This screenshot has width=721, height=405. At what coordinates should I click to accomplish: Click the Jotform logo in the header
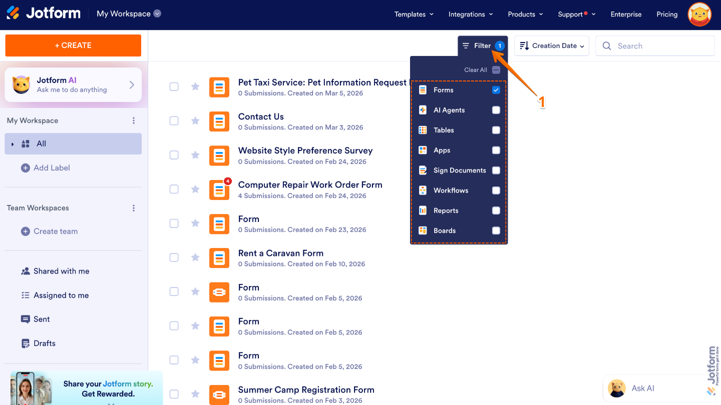pyautogui.click(x=43, y=13)
